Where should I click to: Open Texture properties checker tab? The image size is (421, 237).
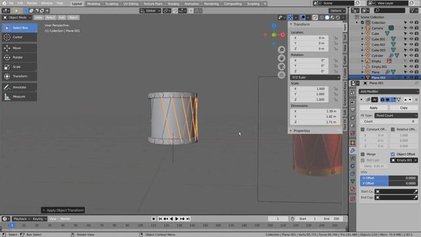[x=353, y=199]
